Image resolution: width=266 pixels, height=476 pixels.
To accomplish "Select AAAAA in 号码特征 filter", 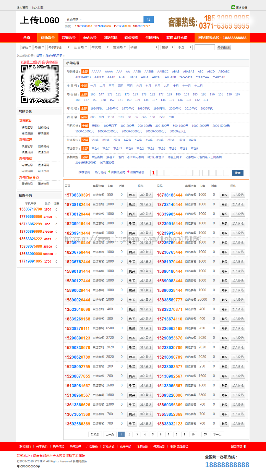I will [96, 72].
